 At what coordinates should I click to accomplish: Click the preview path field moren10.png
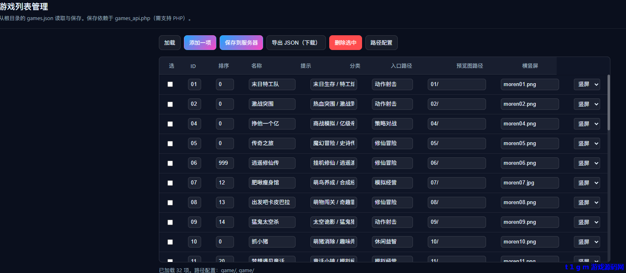point(530,241)
